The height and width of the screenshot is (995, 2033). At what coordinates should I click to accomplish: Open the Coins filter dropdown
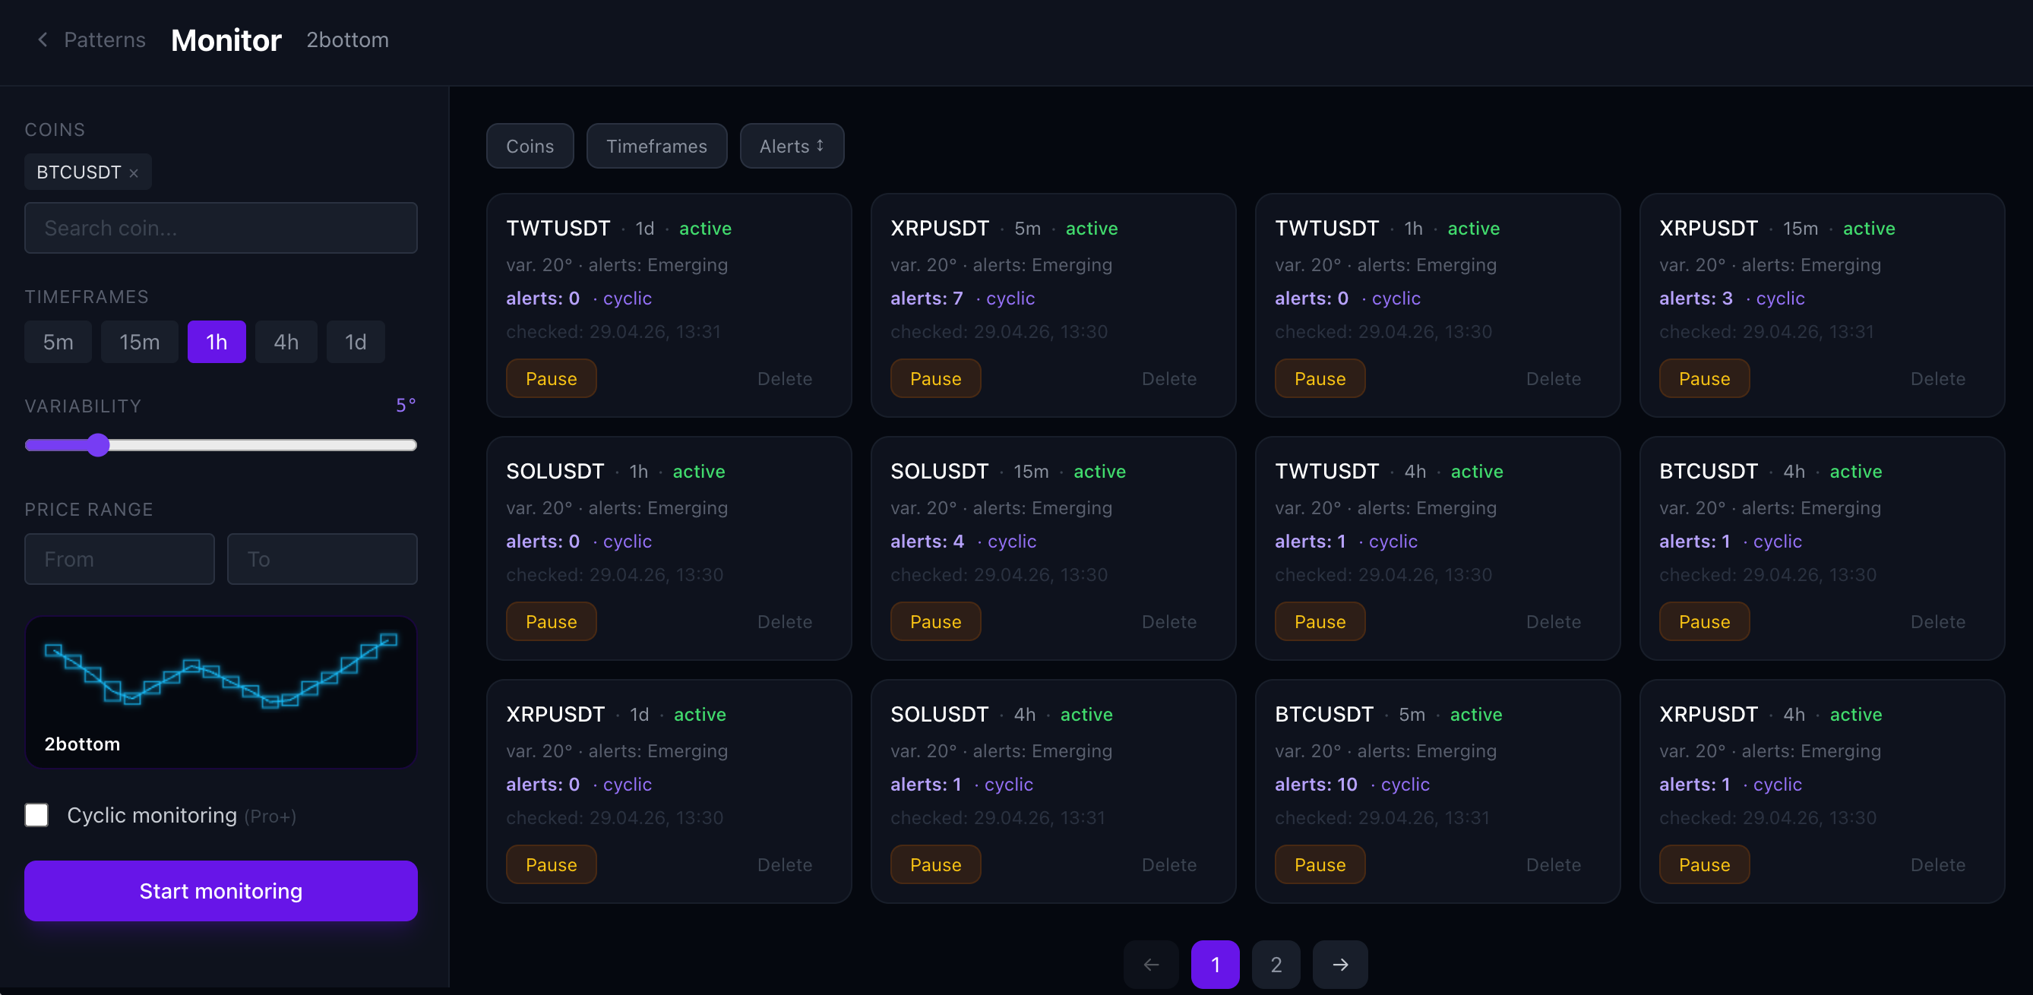[x=530, y=145]
